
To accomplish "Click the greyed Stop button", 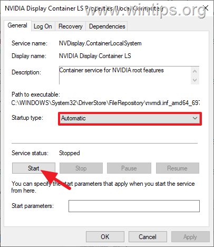I will click(81, 168).
